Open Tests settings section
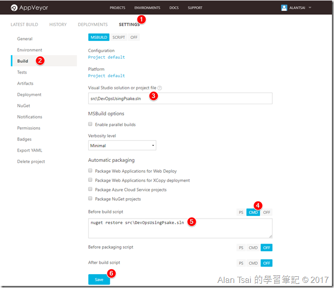Viewport: 334px width, 288px height. (22, 72)
